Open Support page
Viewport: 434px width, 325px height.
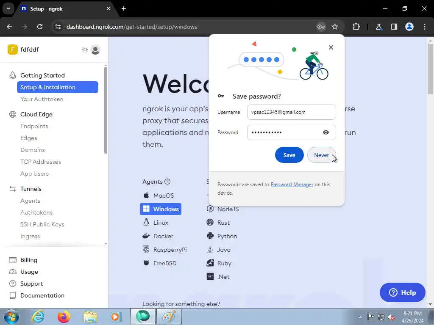pos(31,284)
